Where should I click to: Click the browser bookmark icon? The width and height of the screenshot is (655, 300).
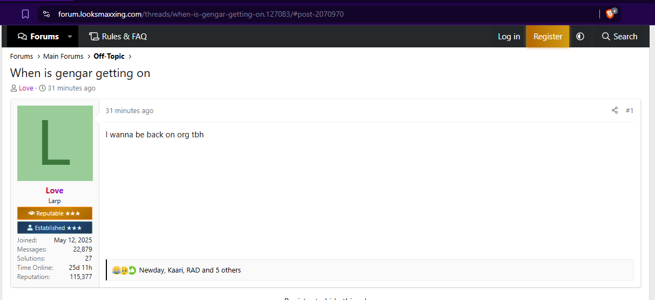(25, 14)
